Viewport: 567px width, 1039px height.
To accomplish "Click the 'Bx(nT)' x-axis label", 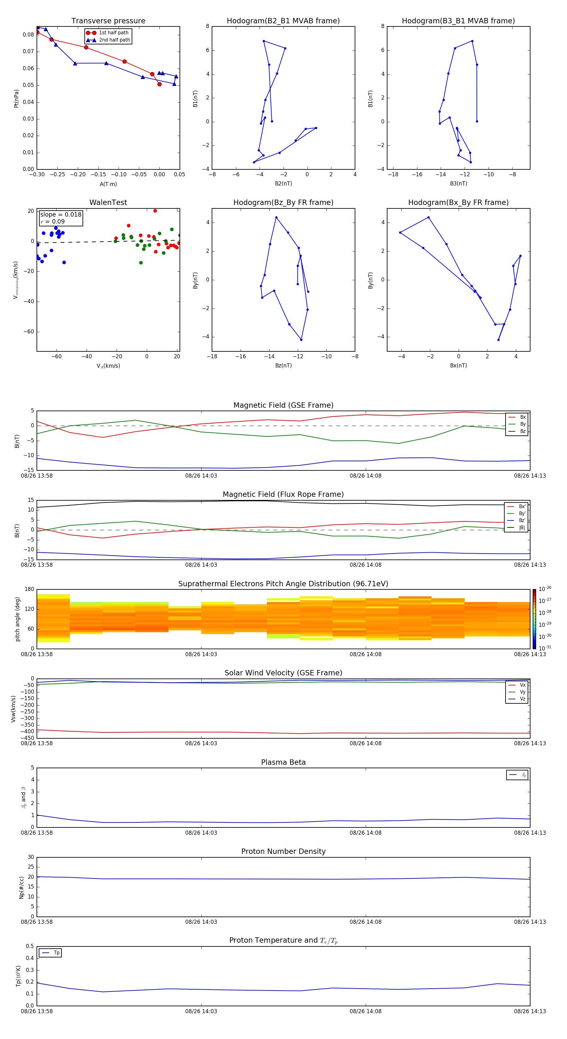I will (458, 366).
